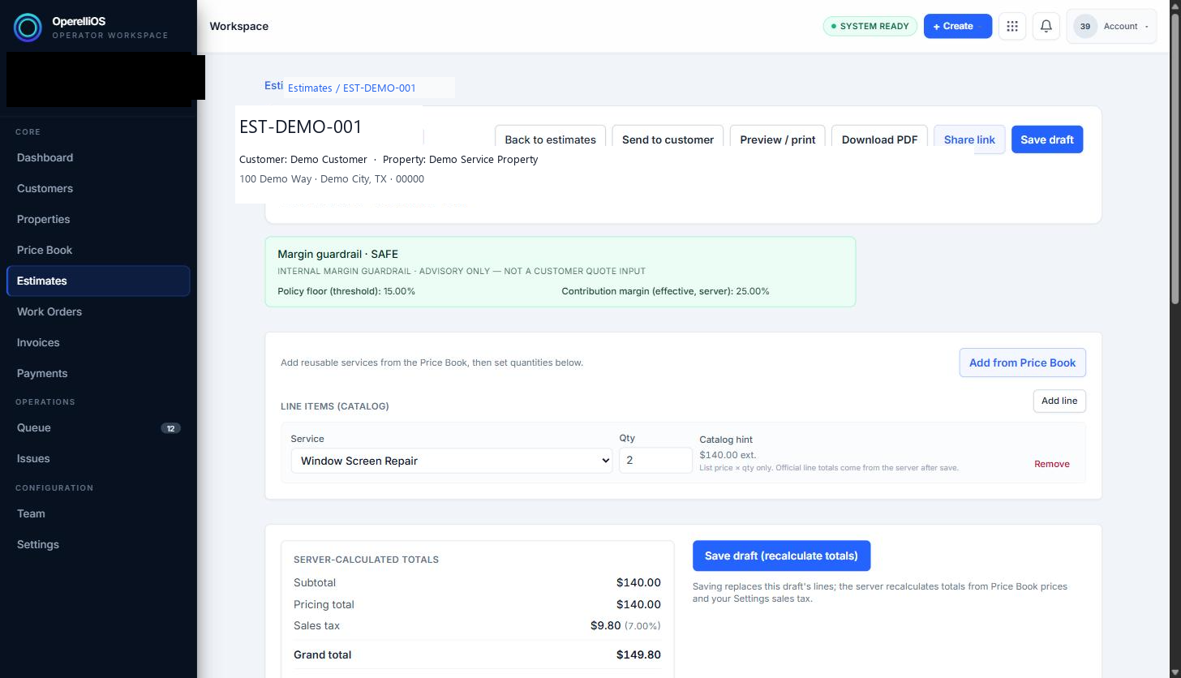This screenshot has height=678, width=1181.
Task: Click the Estimates breadcrumb link
Action: [310, 88]
